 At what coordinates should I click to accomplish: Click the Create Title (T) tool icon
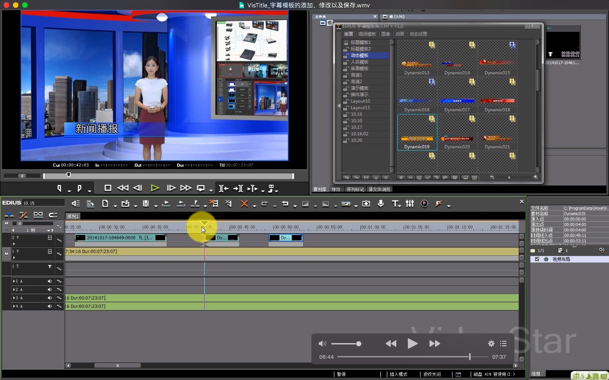[394, 204]
